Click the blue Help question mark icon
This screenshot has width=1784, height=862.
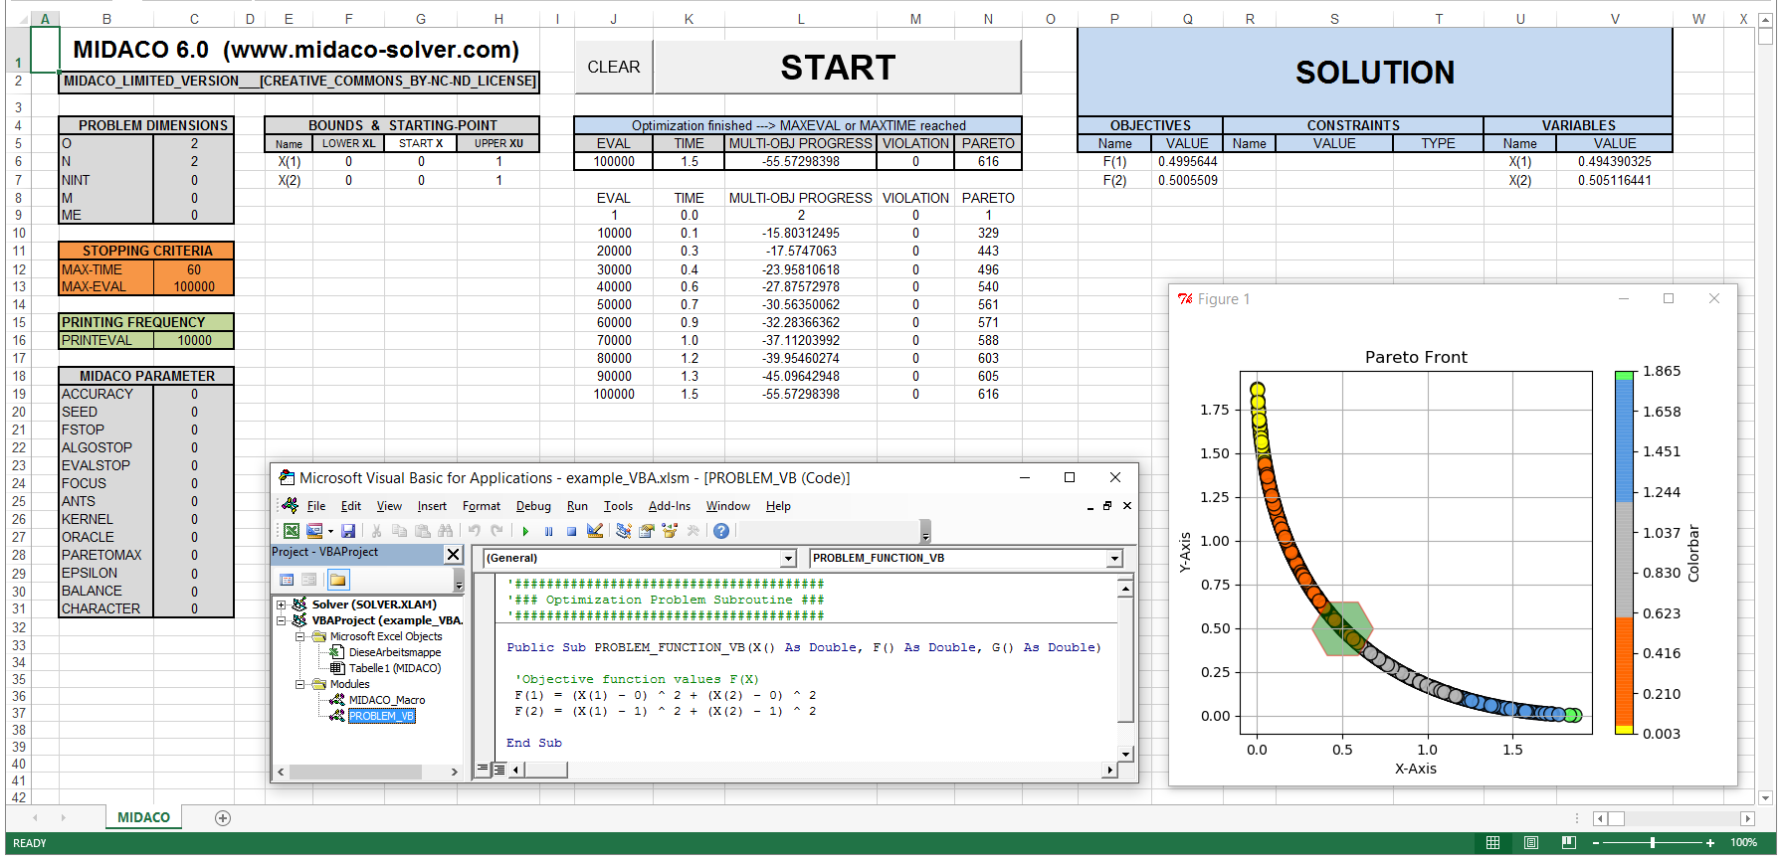[721, 531]
